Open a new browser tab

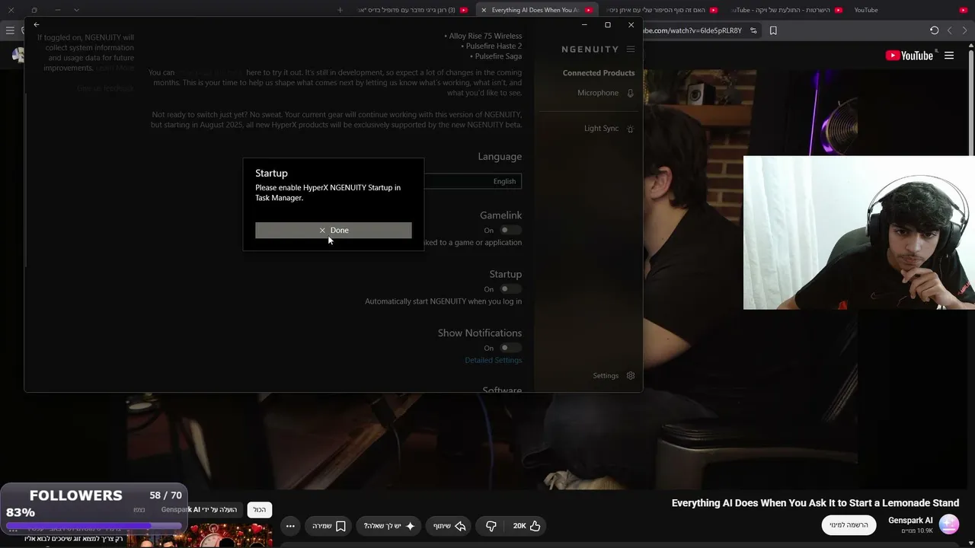click(x=340, y=10)
